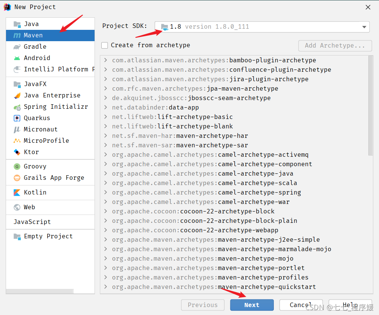Select camel-archetype-component row text
Screen dimensions: 379x315
point(212,164)
